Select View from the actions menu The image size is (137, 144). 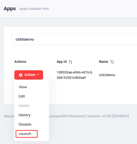[23, 87]
